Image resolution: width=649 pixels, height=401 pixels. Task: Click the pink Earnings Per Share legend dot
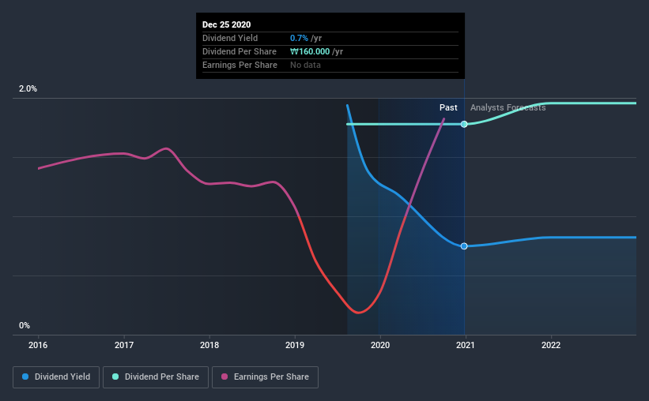tap(225, 377)
